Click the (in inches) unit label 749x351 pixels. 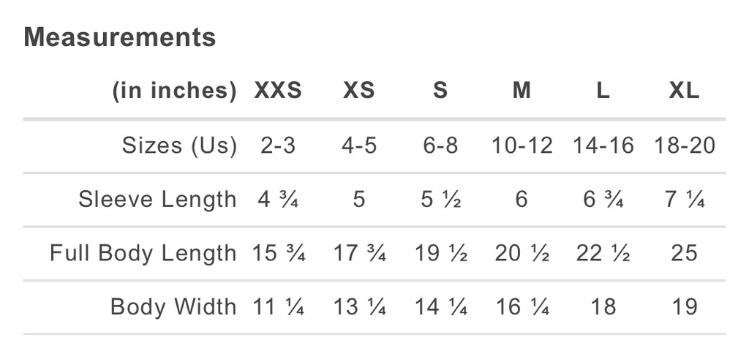tap(174, 91)
